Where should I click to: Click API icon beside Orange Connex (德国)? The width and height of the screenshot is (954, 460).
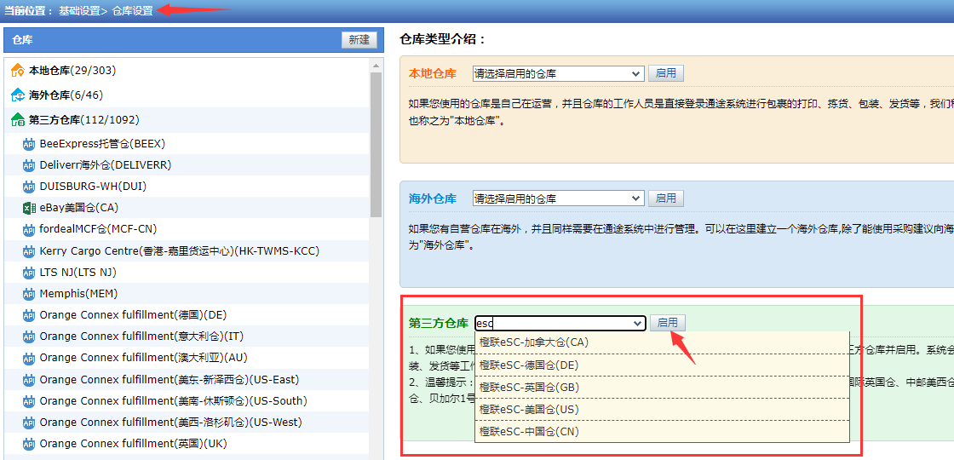point(29,315)
